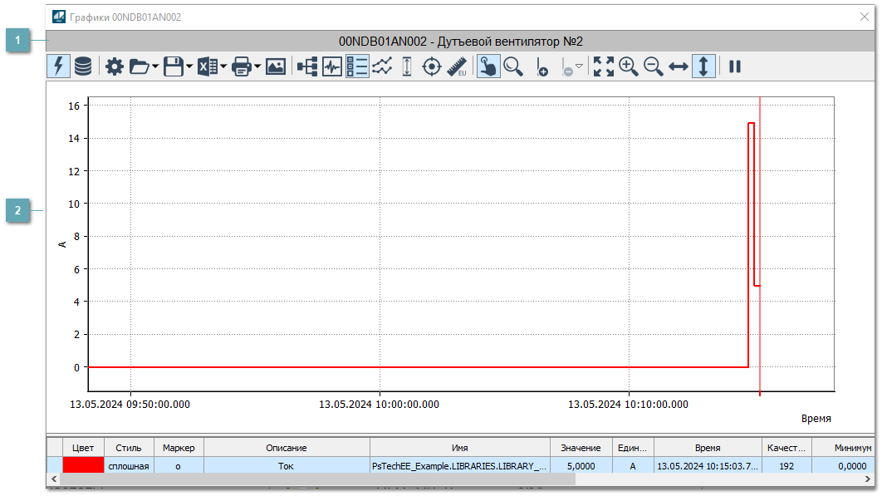
Task: Switch to archive database mode
Action: [83, 67]
